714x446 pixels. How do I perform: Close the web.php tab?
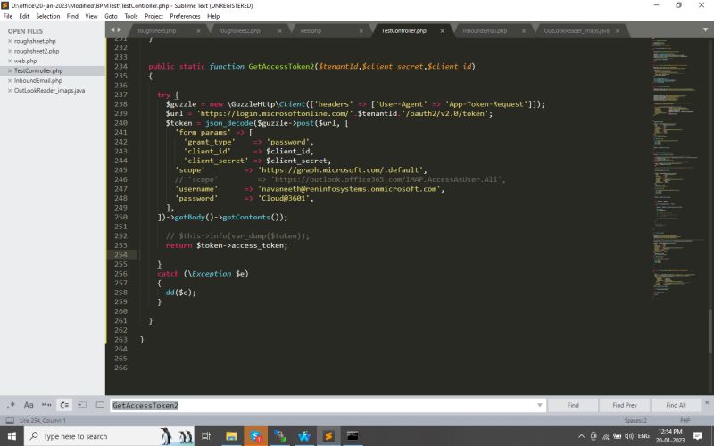point(361,31)
